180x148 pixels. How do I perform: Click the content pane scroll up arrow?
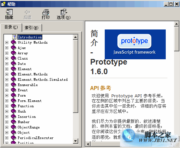176,24
